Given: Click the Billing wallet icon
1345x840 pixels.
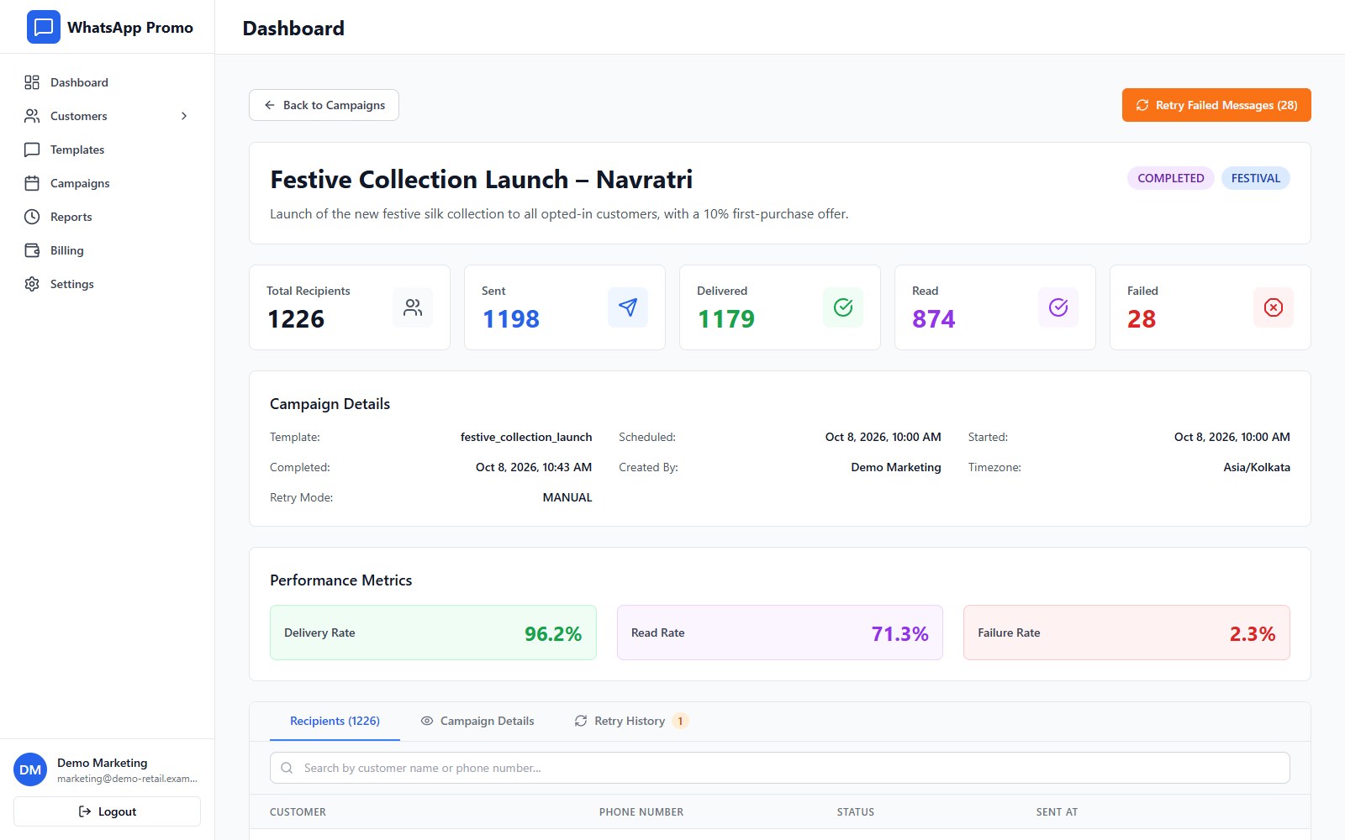Looking at the screenshot, I should 32,250.
